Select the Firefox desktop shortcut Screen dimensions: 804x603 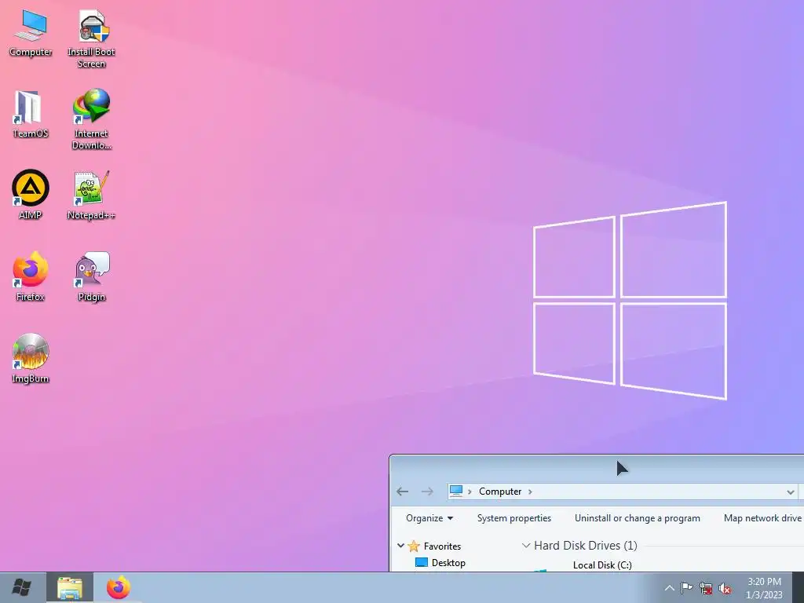click(31, 277)
